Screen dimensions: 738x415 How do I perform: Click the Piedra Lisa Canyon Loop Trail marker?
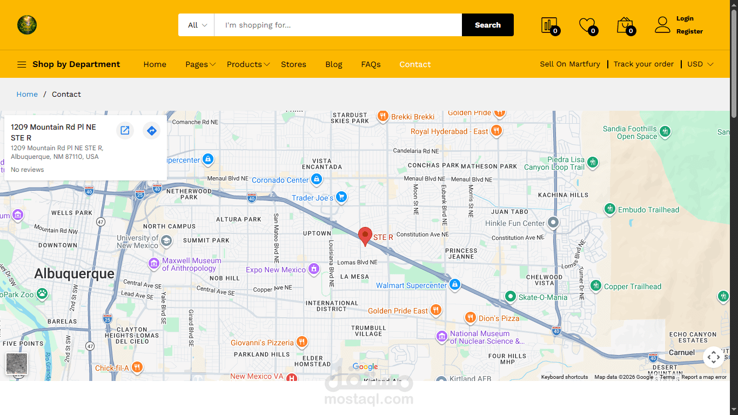click(593, 163)
